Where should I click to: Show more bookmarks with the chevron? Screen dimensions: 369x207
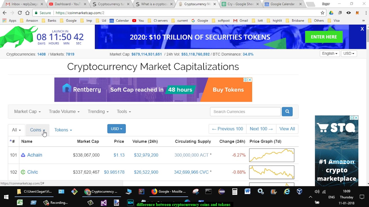coord(364,20)
